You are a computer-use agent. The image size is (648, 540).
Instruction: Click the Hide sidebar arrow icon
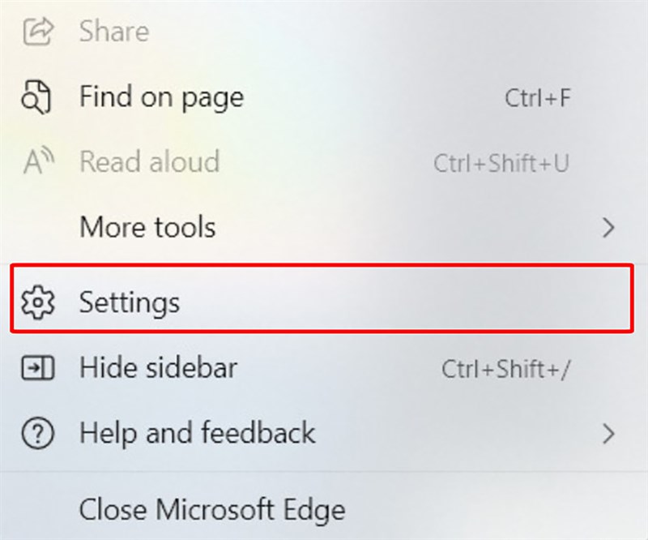click(x=36, y=367)
